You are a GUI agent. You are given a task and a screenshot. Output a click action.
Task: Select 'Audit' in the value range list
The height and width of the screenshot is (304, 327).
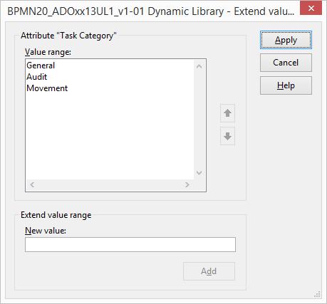36,77
